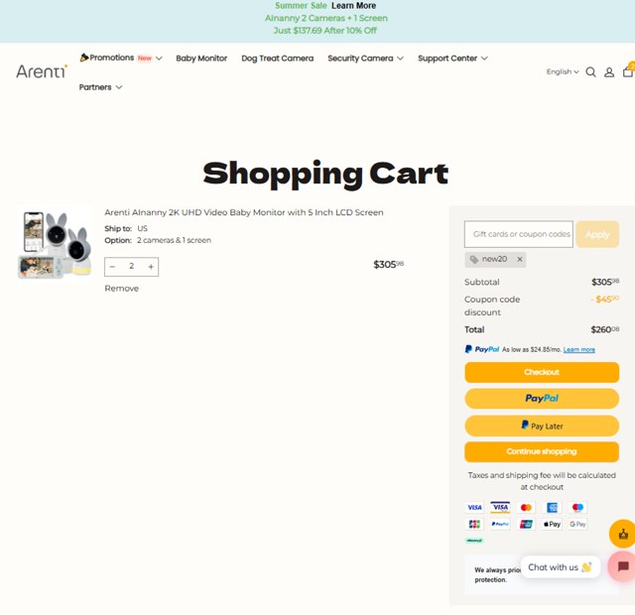Decrease quantity with the minus button
635x615 pixels.
(112, 267)
